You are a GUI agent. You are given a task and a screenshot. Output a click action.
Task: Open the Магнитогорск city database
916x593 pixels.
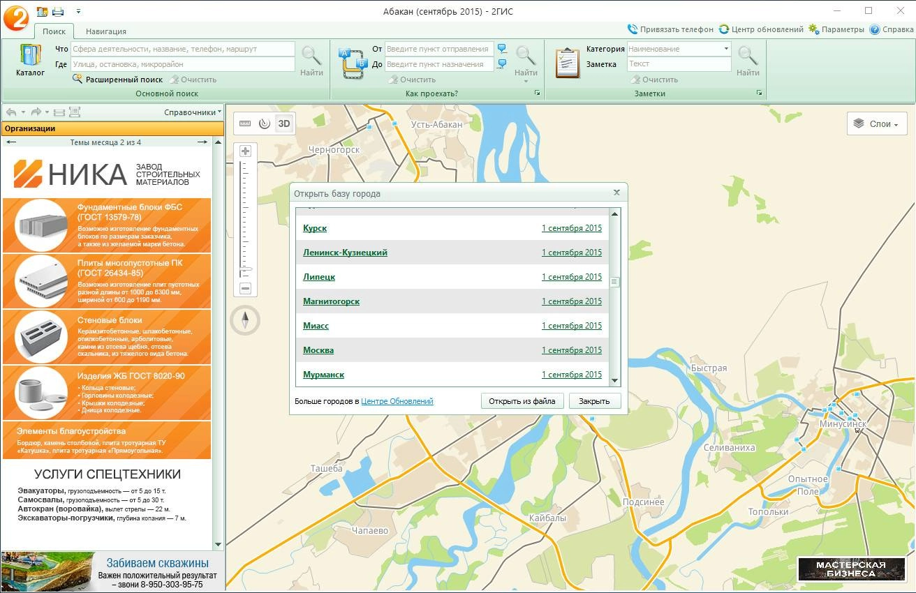331,301
